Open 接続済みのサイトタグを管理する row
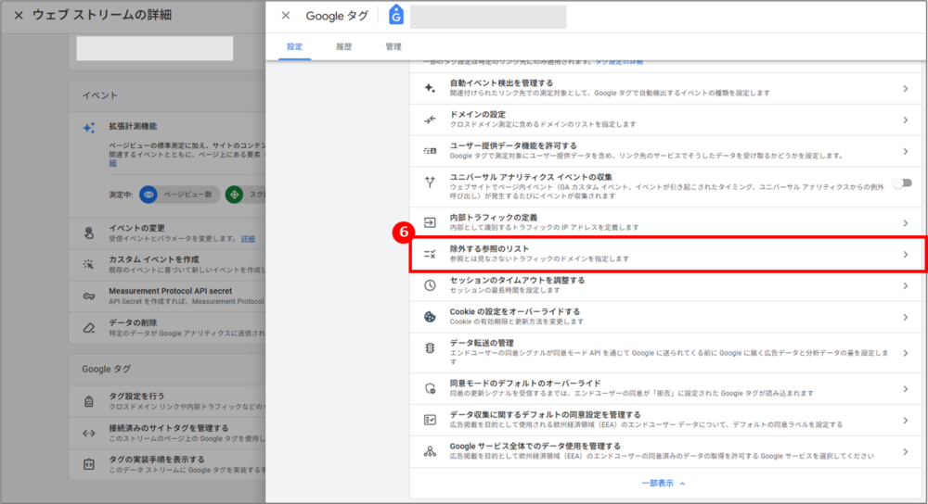928x504 pixels. [167, 433]
